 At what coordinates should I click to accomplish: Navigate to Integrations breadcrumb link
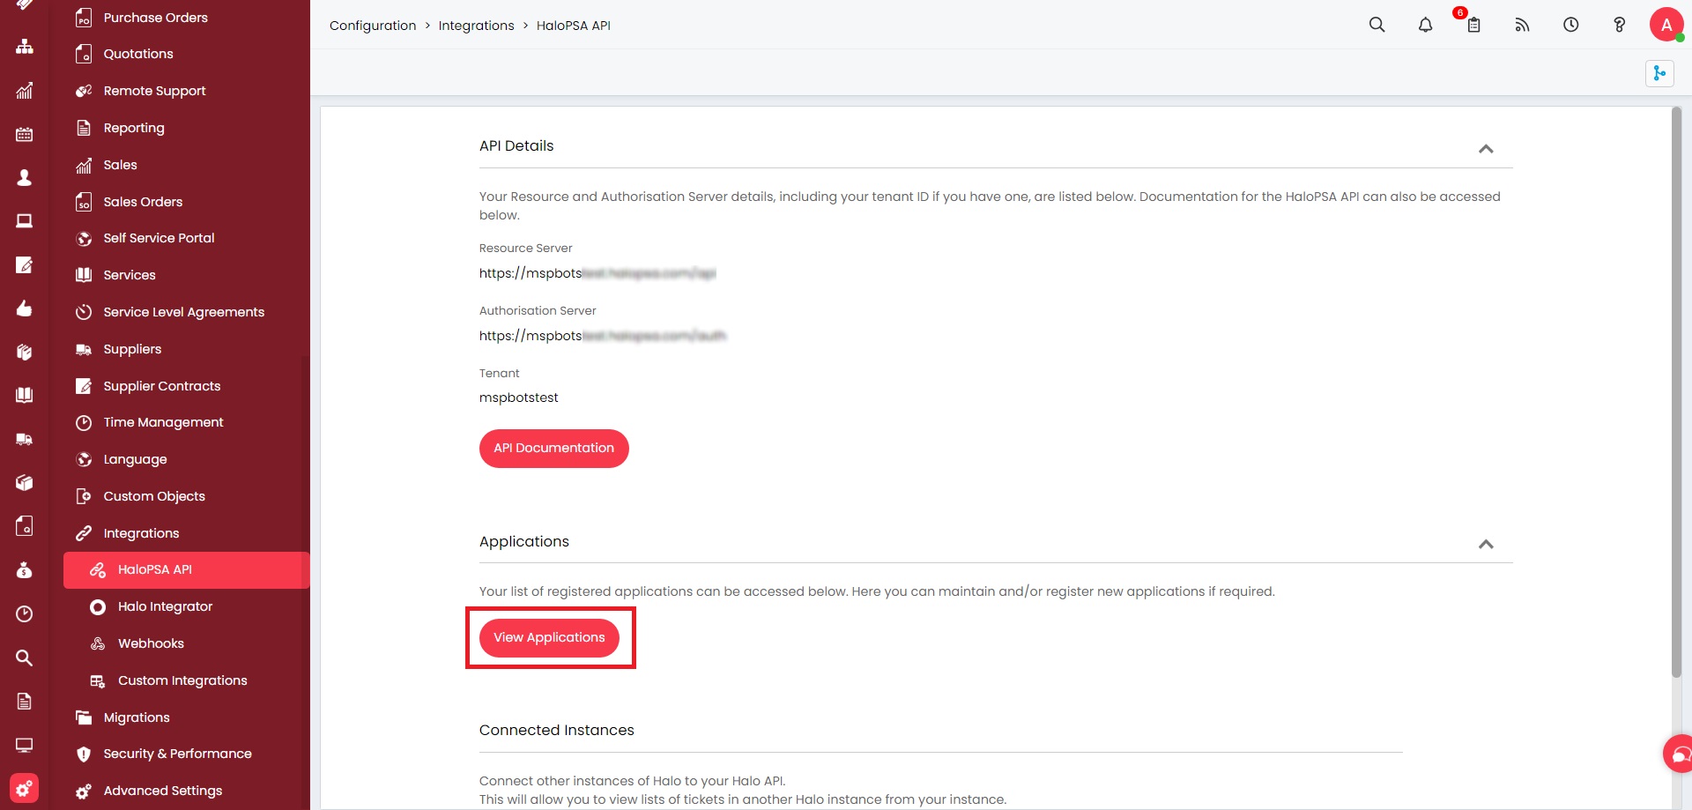click(x=476, y=26)
